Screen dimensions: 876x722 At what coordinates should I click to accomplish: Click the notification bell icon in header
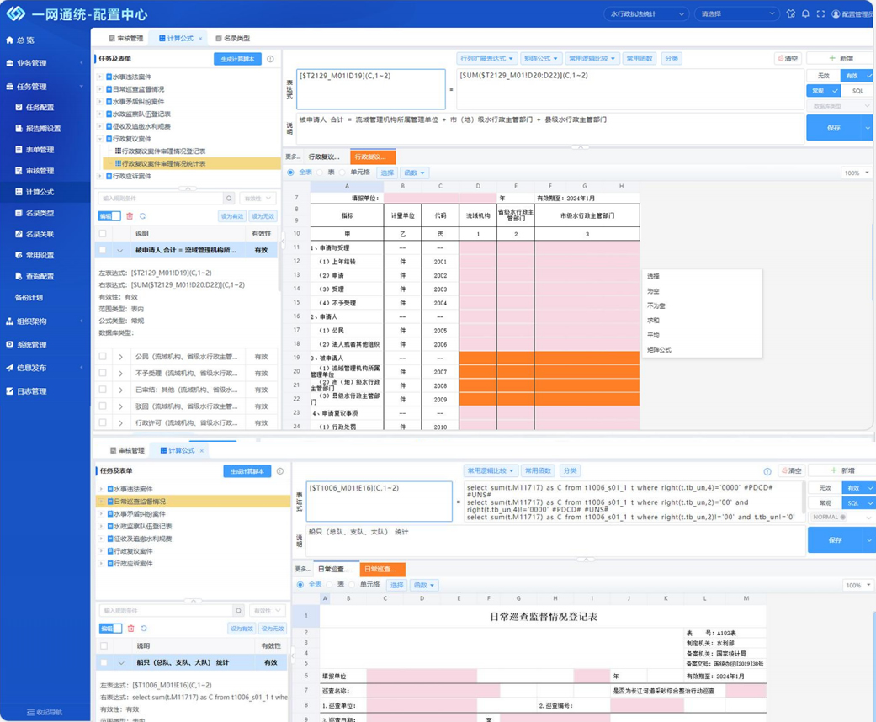click(x=805, y=14)
